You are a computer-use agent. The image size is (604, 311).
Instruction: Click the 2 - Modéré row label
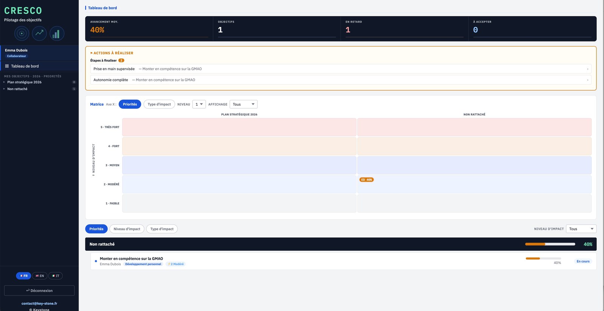(x=111, y=184)
